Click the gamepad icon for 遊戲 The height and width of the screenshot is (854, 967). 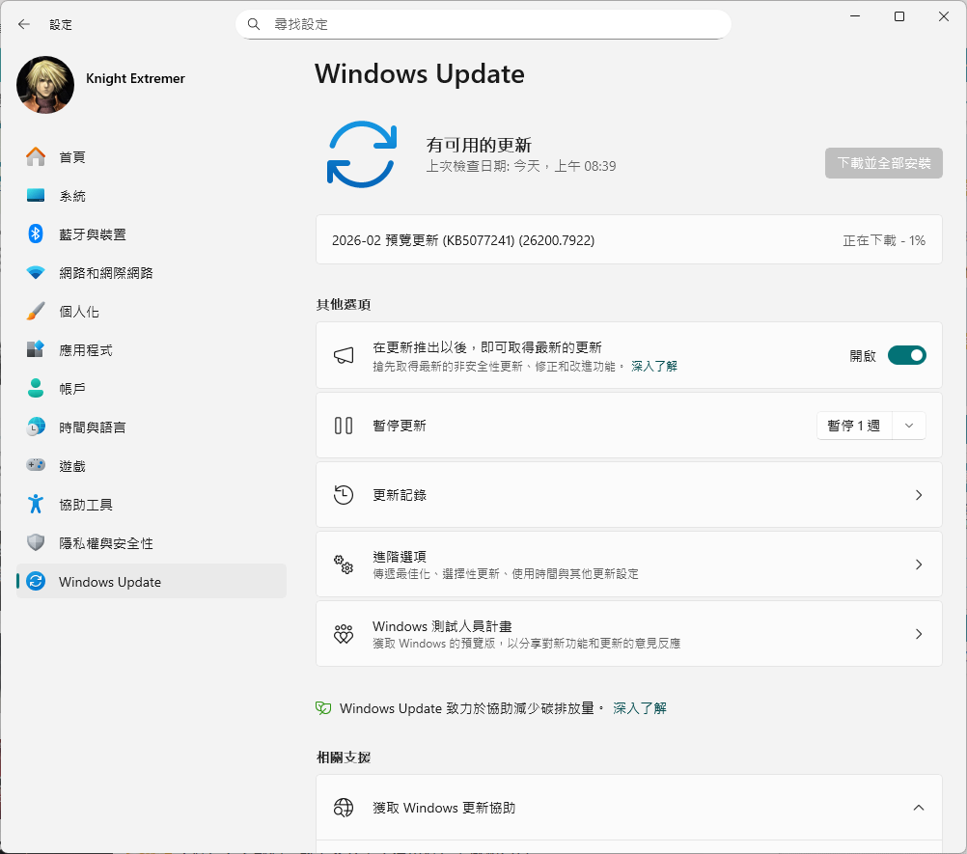click(36, 465)
